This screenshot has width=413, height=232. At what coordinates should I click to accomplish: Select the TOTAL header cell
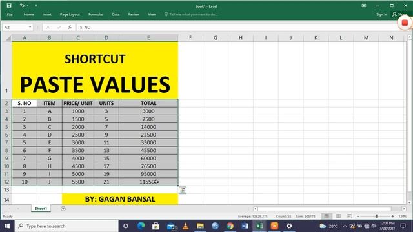click(148, 103)
